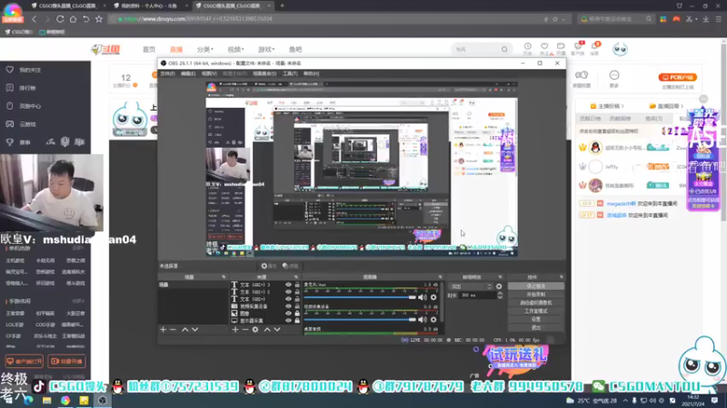
Task: Open the 场景集合(S) menu in OBS
Action: (x=264, y=73)
